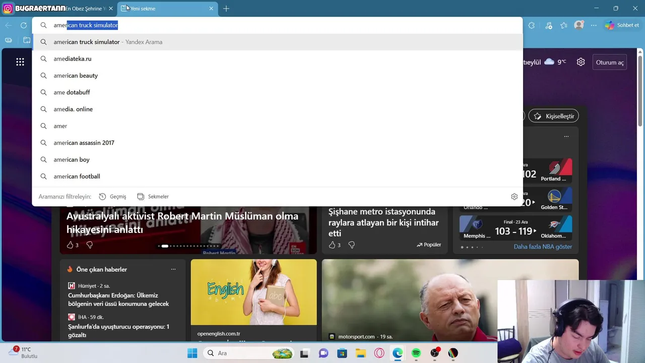Open Microsoft Store from the taskbar
This screenshot has height=363, width=645.
(342, 353)
